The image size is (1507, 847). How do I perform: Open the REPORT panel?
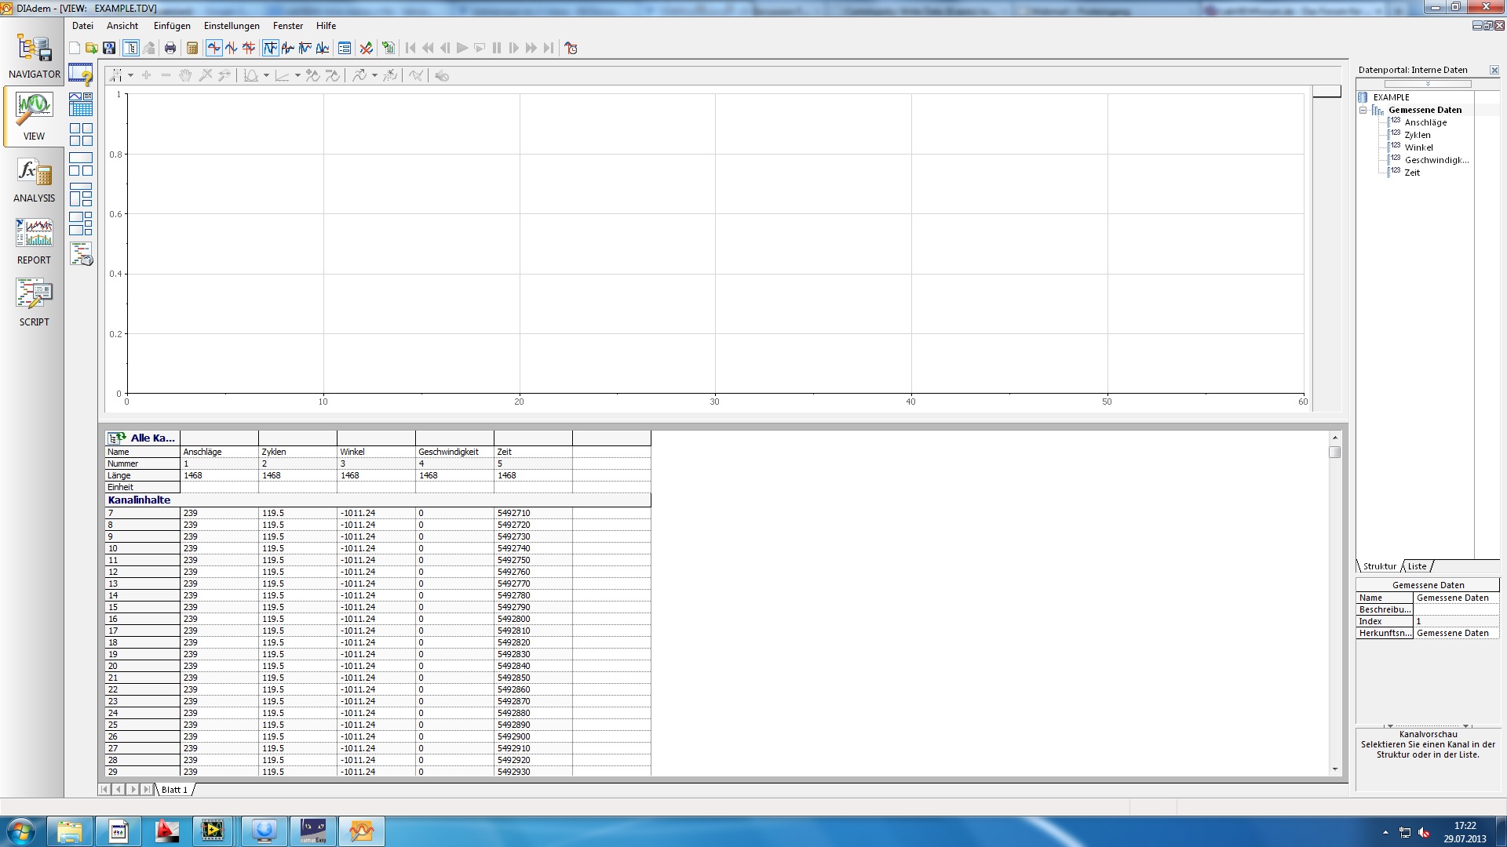[34, 242]
